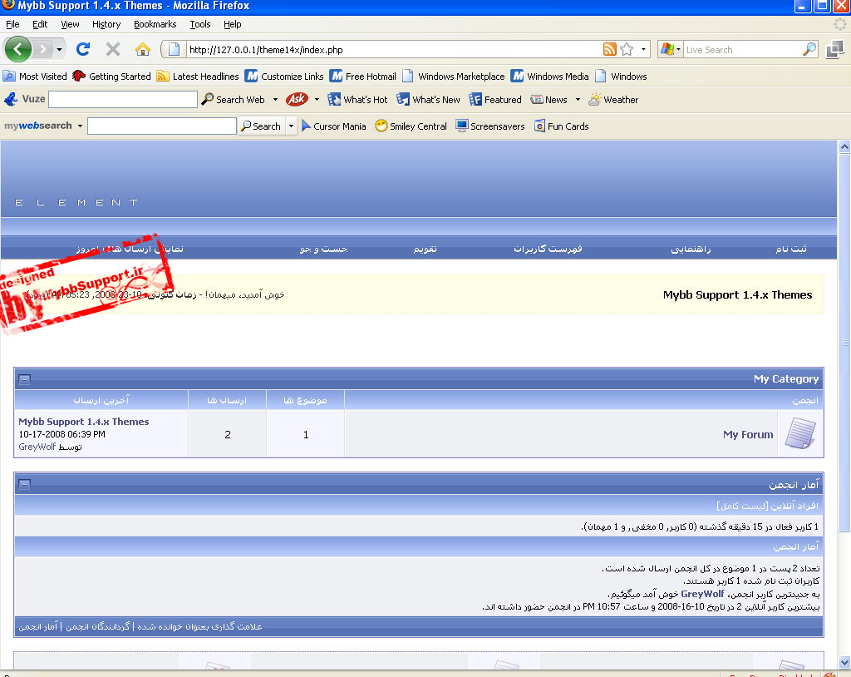
Task: Bookmark page with the star icon
Action: [x=627, y=50]
